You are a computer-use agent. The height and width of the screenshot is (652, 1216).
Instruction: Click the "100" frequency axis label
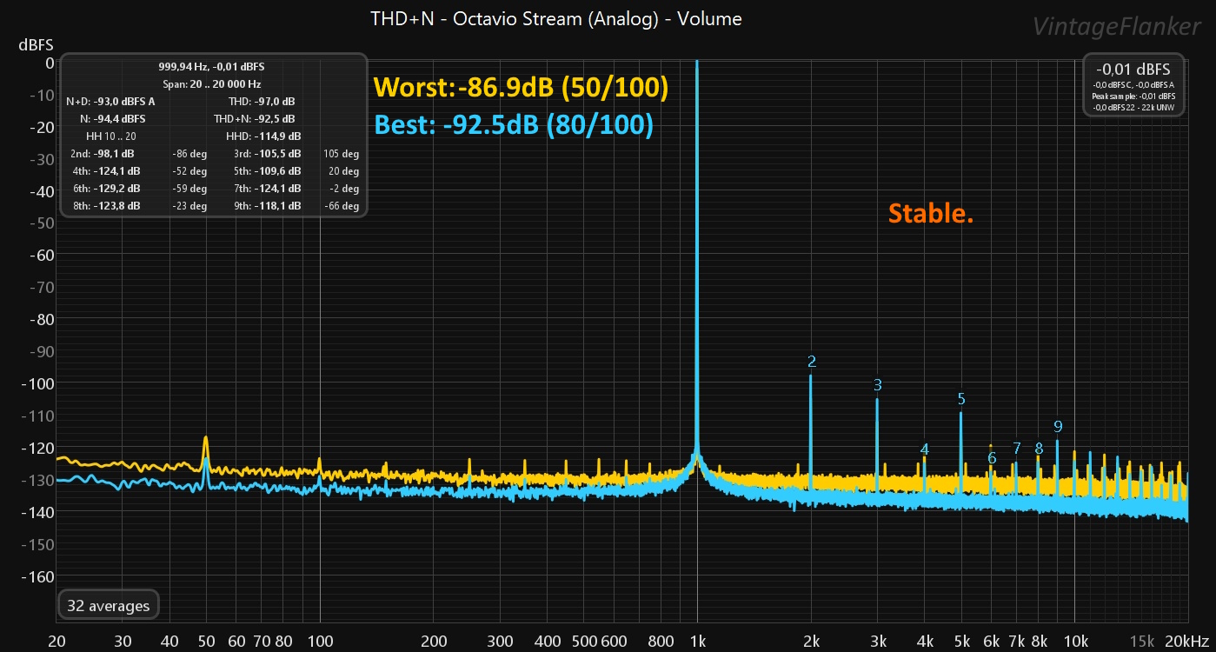[320, 642]
